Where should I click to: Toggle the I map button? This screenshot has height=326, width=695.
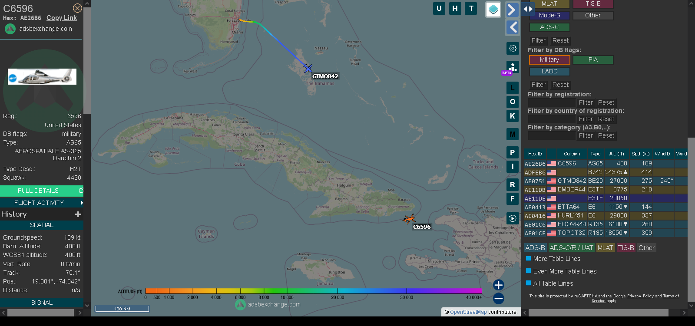pyautogui.click(x=513, y=166)
